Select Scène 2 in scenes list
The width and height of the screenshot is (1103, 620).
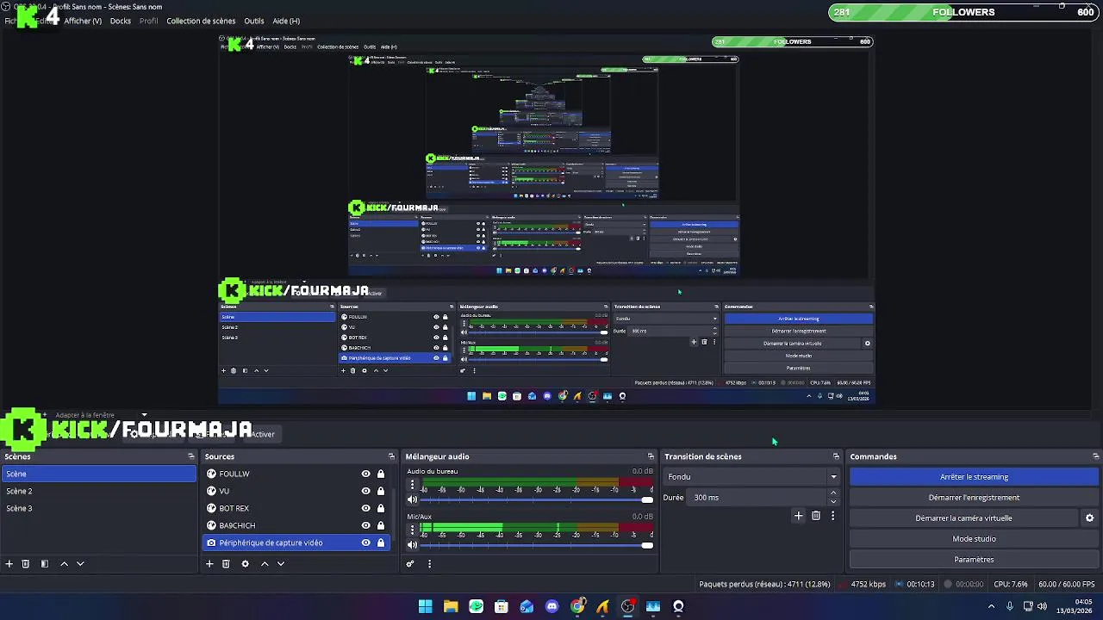click(x=98, y=491)
